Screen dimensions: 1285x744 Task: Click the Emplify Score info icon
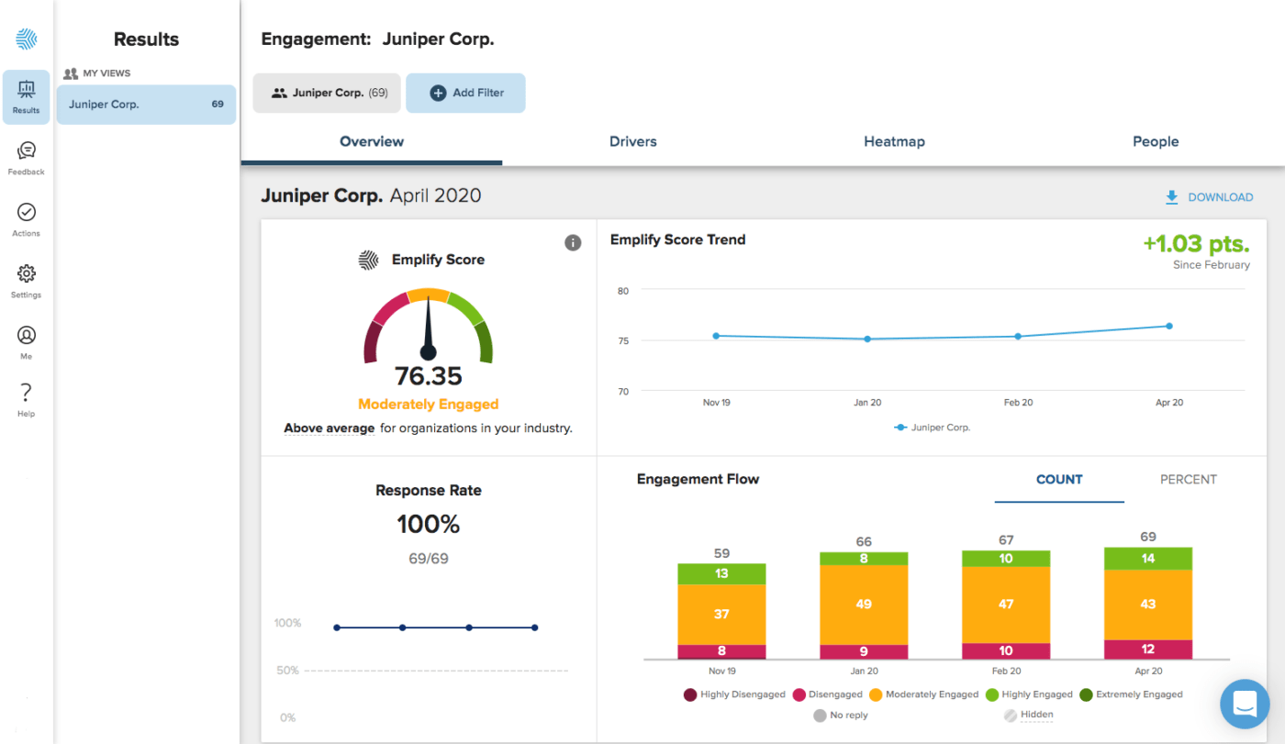click(x=573, y=243)
